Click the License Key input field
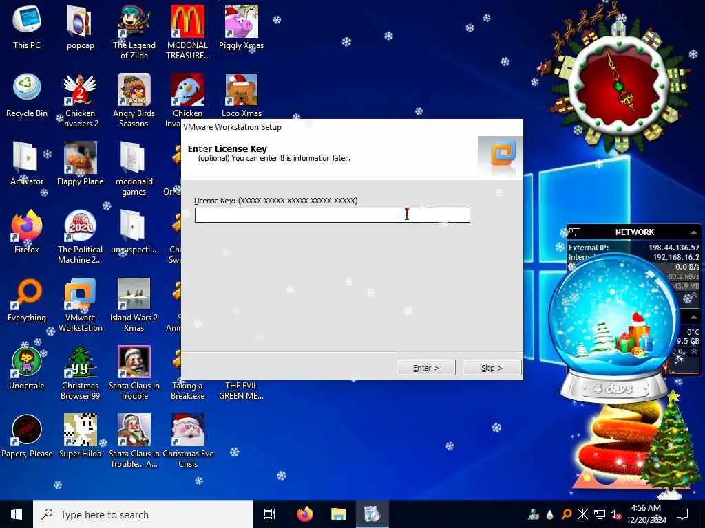Screen dimensions: 705x528 click(333, 215)
